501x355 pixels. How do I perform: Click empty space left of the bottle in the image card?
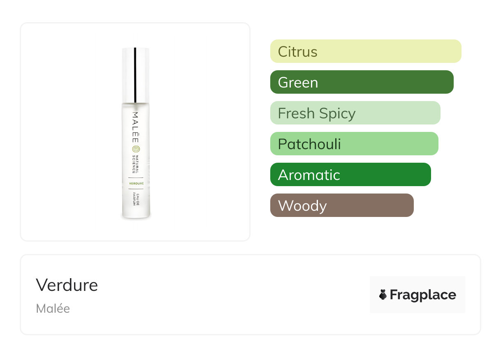coord(66,131)
